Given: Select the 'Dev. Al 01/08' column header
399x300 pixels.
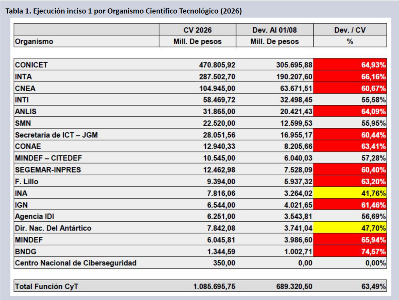Looking at the screenshot, I should coord(275,30).
